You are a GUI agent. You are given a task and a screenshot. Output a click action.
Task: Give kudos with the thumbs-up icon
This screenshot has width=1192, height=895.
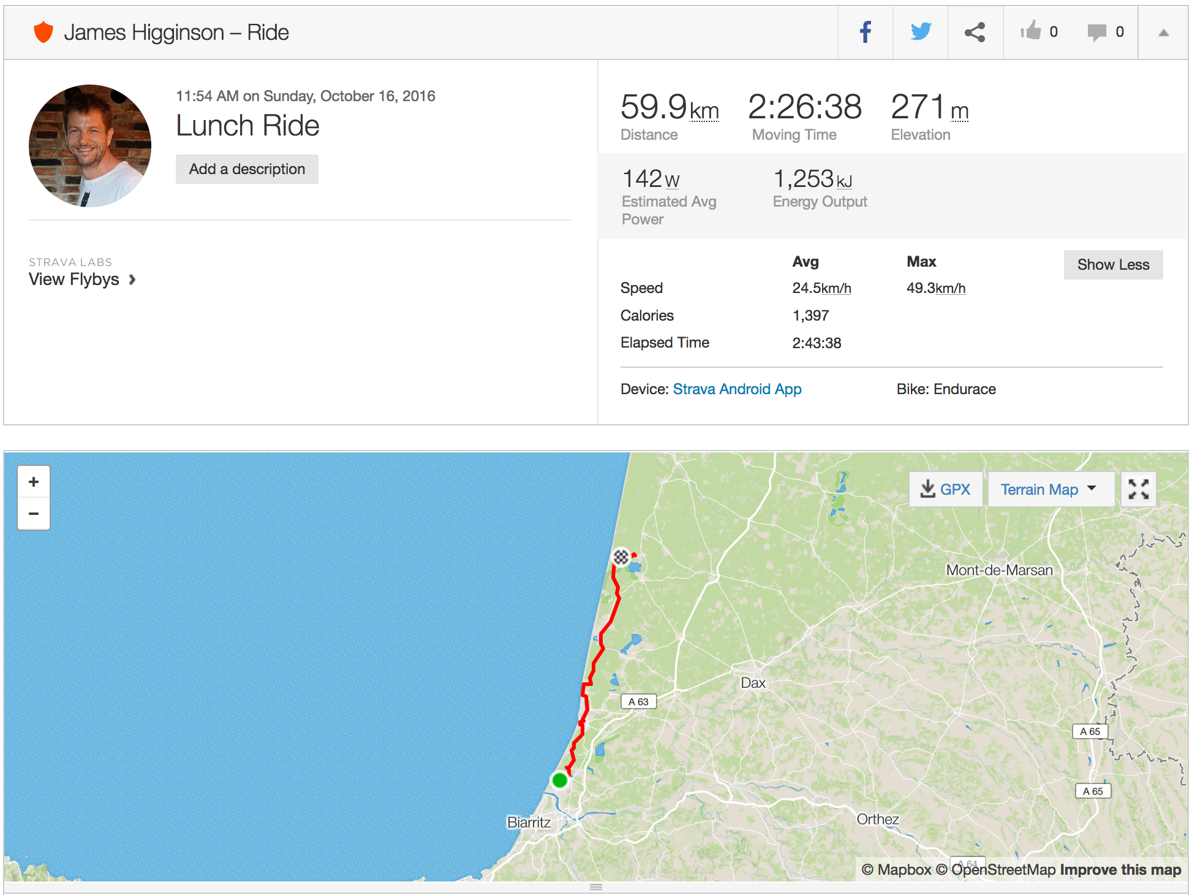click(x=1031, y=31)
